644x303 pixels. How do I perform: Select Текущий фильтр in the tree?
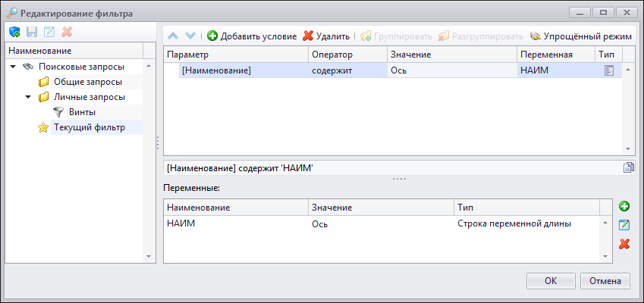pos(90,127)
